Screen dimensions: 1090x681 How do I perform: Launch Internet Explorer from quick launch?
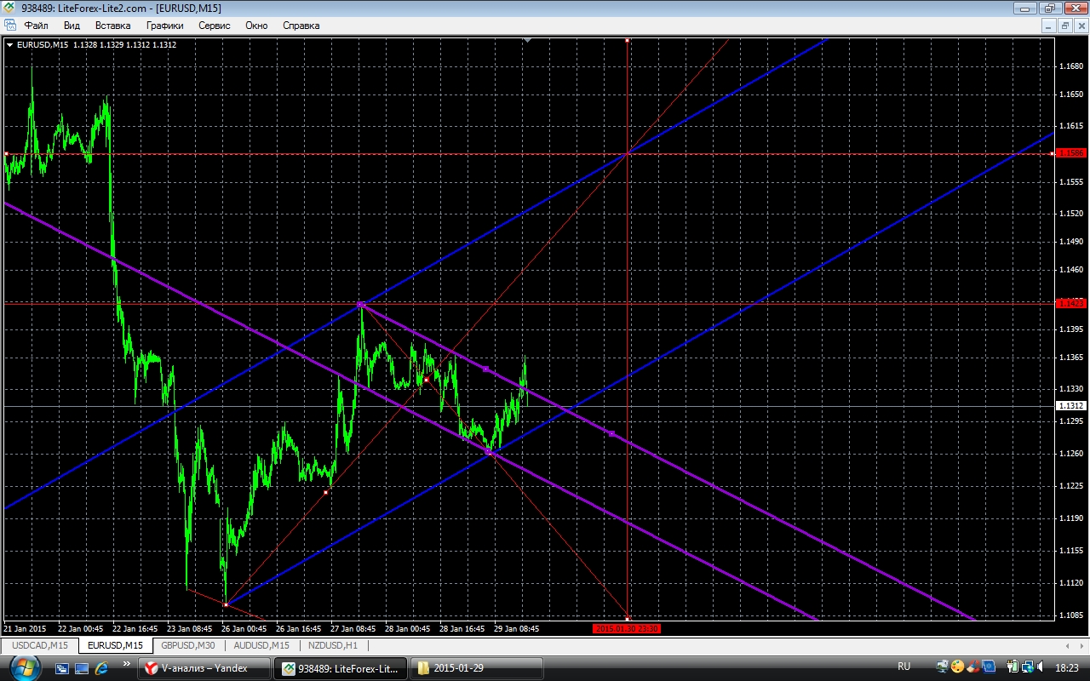click(x=101, y=668)
